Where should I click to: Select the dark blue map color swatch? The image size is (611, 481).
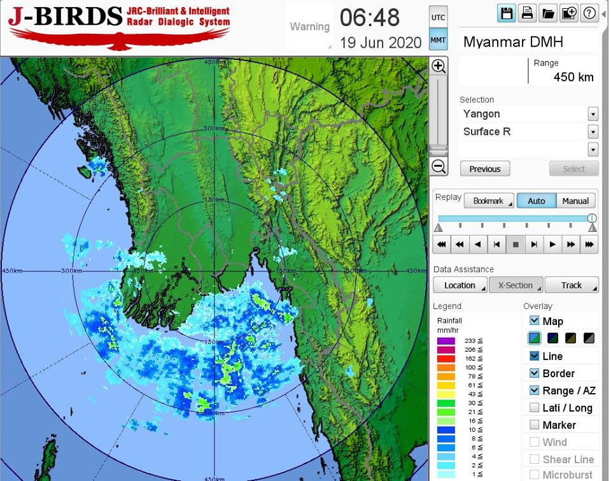[x=552, y=338]
